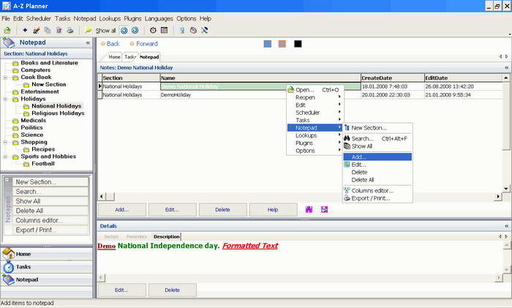512x308 pixels.
Task: Select the blue color square
Action: point(268,44)
